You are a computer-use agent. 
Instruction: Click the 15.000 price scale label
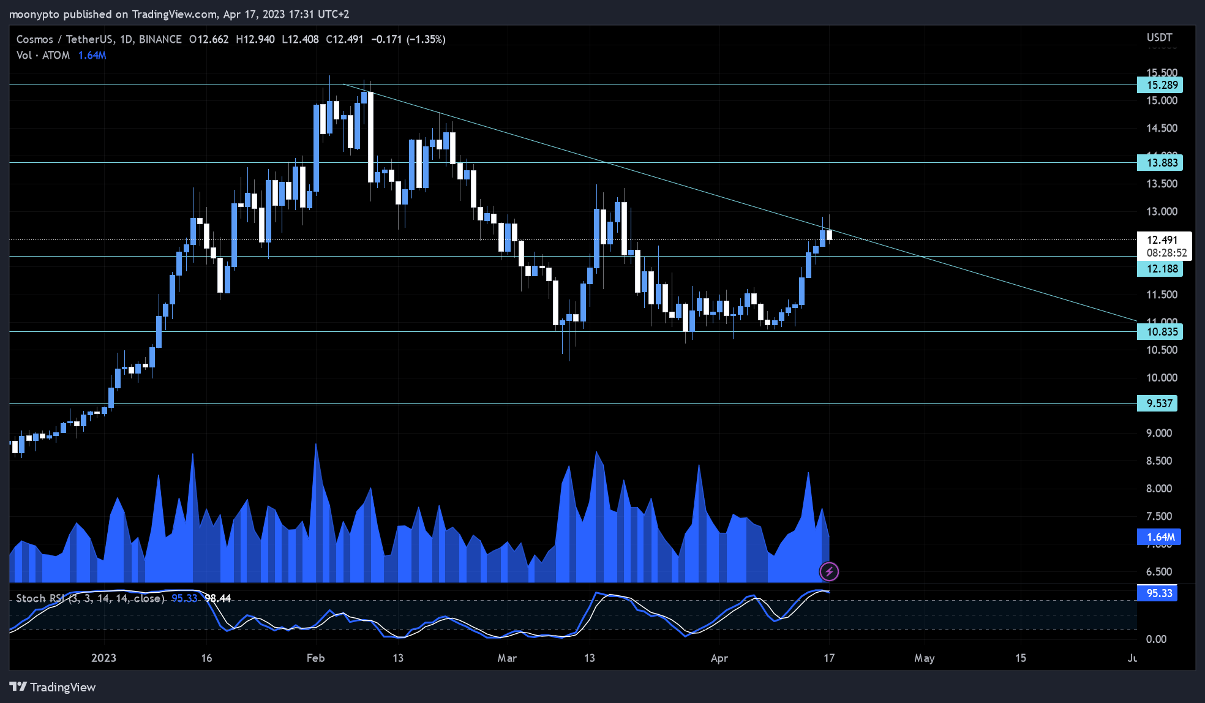pyautogui.click(x=1162, y=100)
